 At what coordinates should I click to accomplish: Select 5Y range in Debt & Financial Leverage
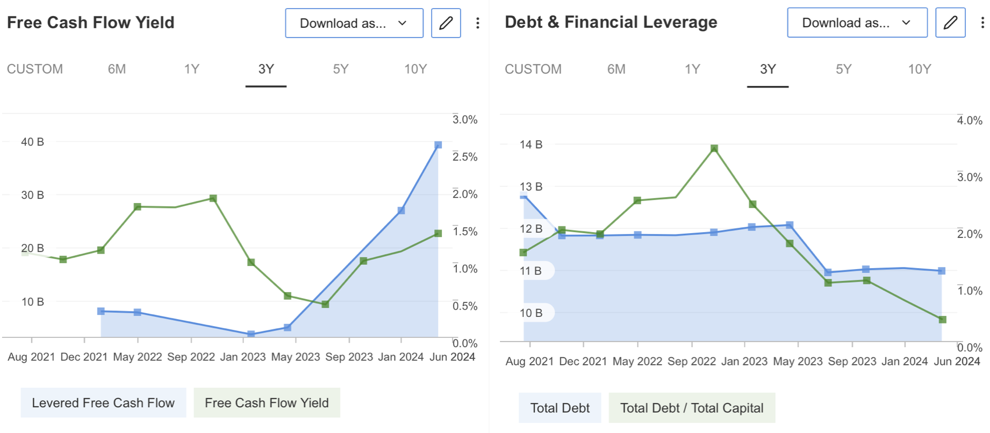coord(843,69)
